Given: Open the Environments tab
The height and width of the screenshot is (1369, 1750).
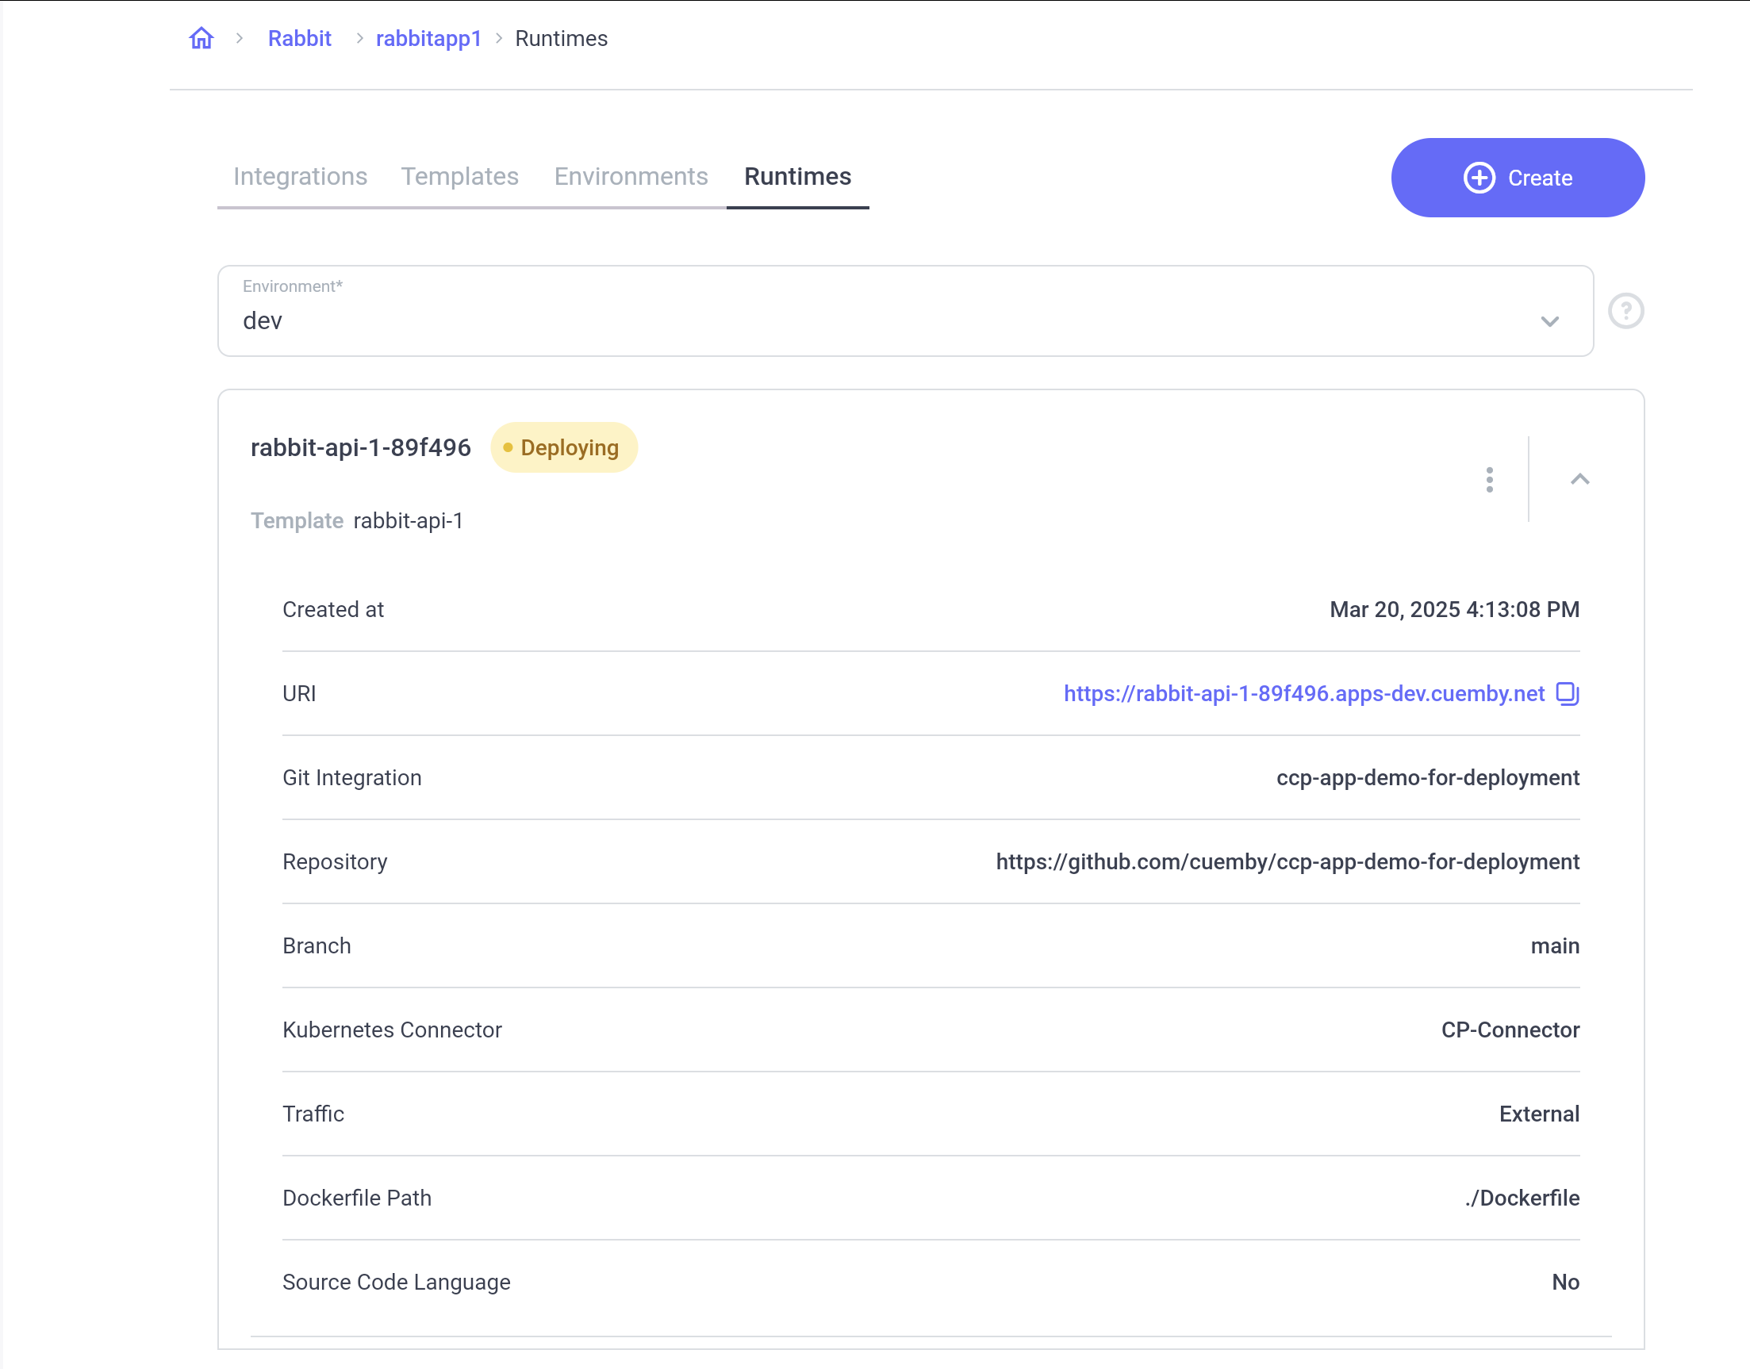Looking at the screenshot, I should tap(631, 176).
